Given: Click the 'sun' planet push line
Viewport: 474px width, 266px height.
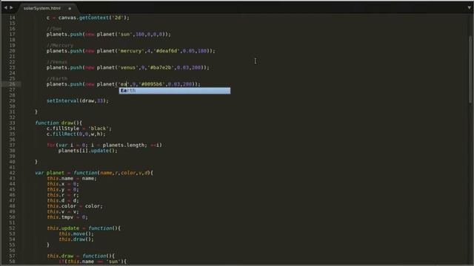Looking at the screenshot, I should pos(109,35).
